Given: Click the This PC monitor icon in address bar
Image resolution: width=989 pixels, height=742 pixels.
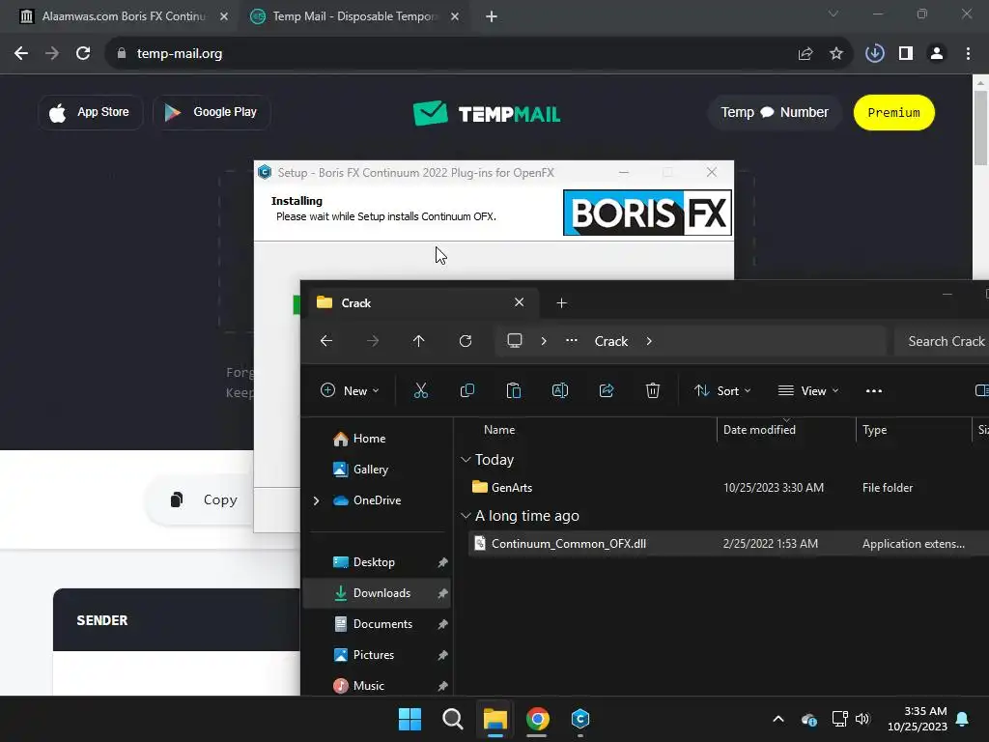Looking at the screenshot, I should point(515,341).
